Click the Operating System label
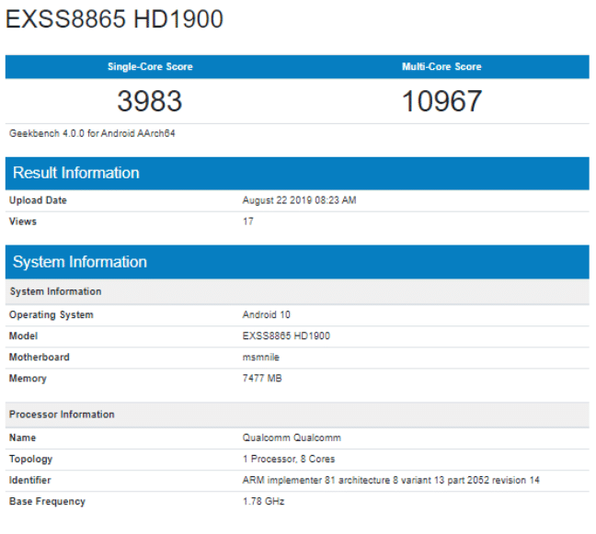The image size is (596, 534). 52,315
